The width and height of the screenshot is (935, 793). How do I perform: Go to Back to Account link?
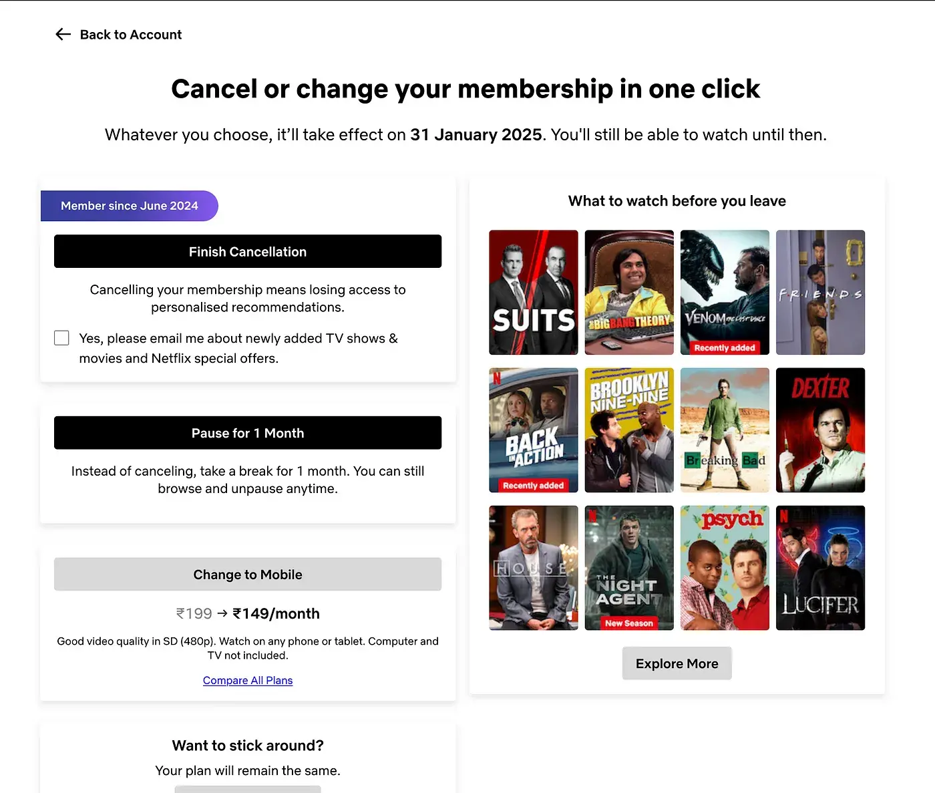[131, 35]
